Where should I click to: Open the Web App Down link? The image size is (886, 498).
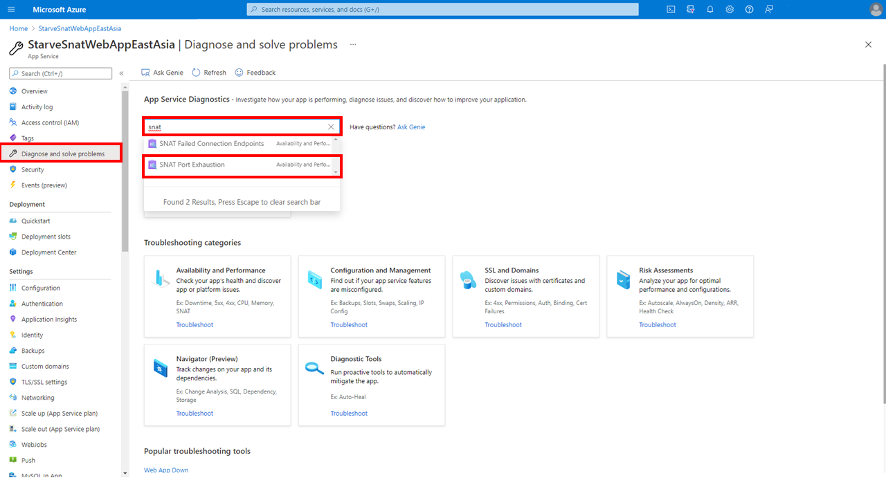pyautogui.click(x=166, y=470)
